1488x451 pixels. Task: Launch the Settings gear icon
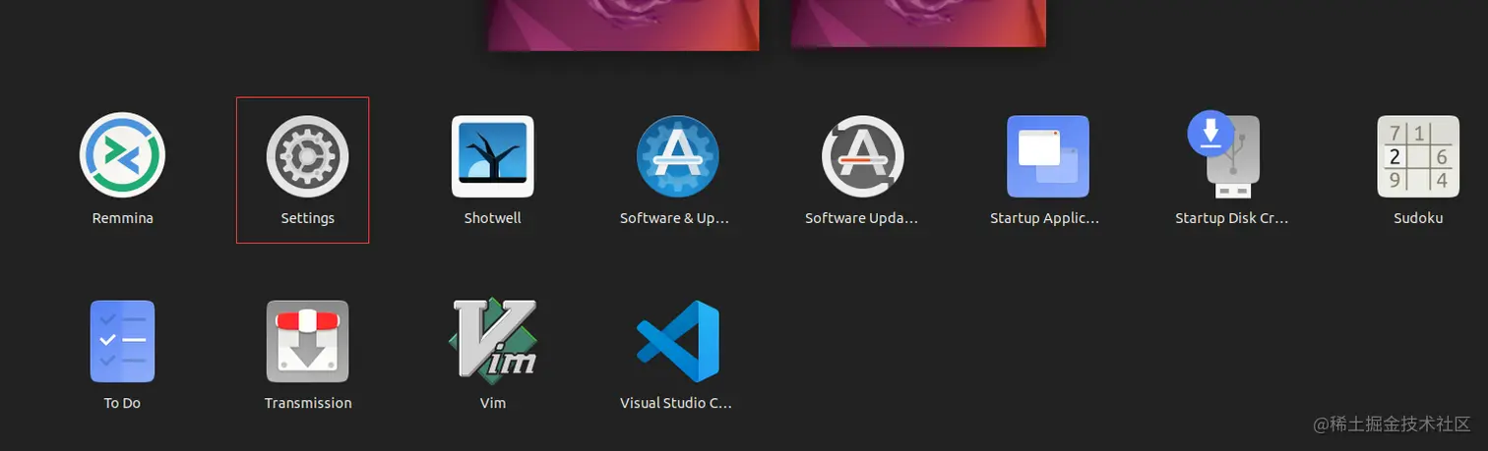coord(308,156)
